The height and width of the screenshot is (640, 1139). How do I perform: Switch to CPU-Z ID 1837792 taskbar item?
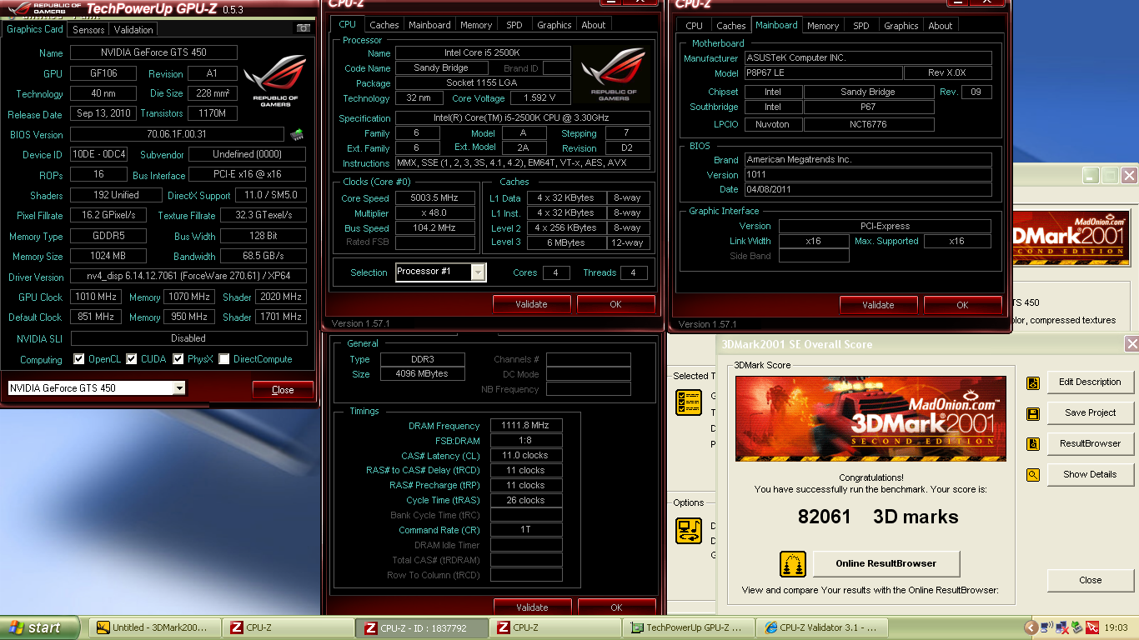tap(422, 627)
